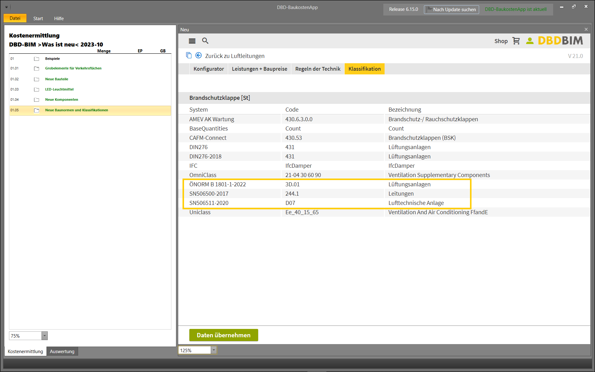Switch to the Kostenermittlung bottom tab
The width and height of the screenshot is (595, 372).
pos(25,351)
